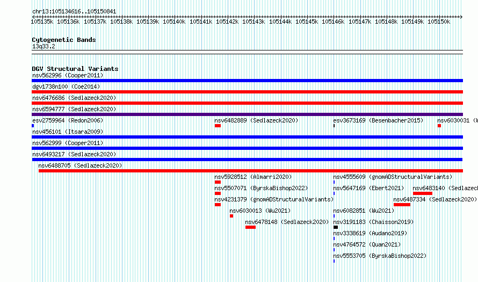Open nsv4231379 (gnomADStructuralVariants) label
Image resolution: width=478 pixels, height=282 pixels.
click(274, 199)
